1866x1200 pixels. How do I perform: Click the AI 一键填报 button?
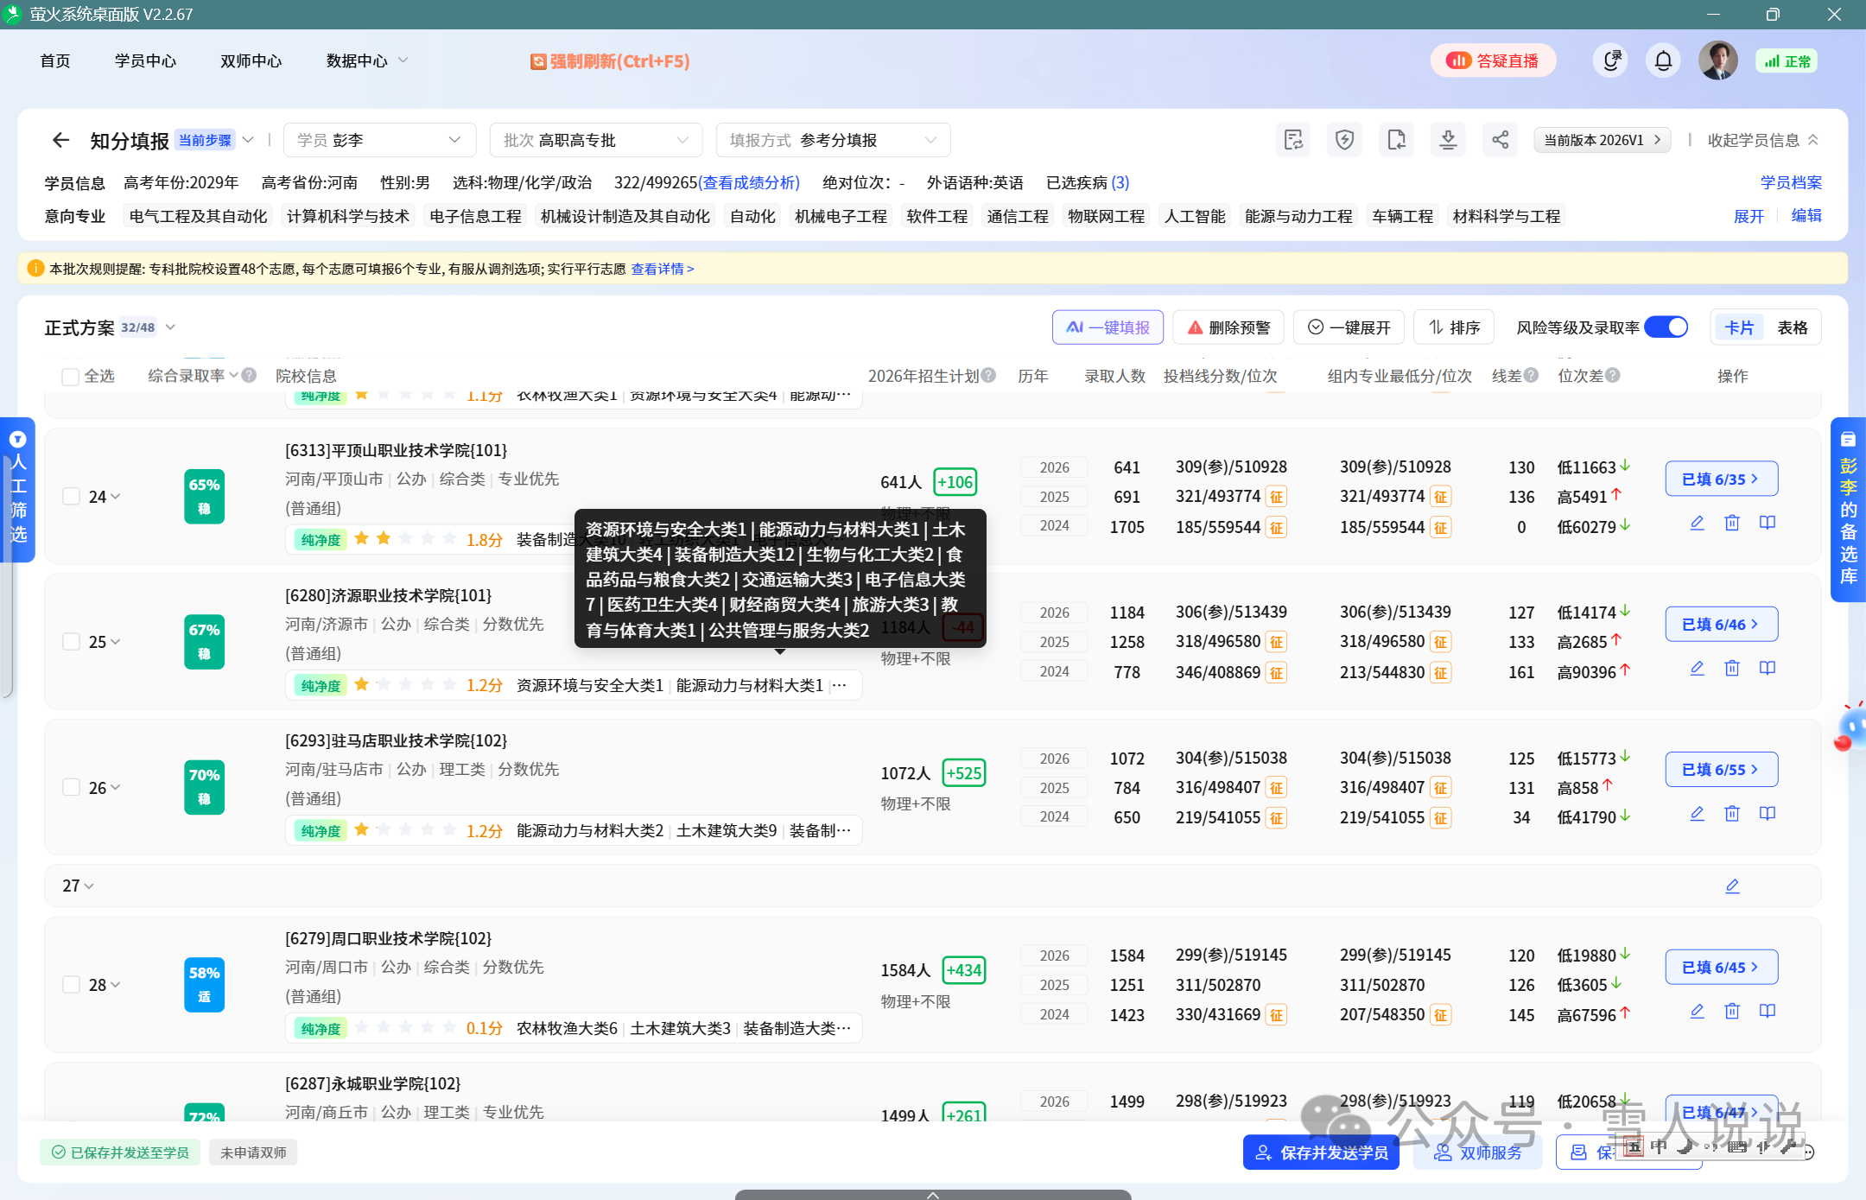(1108, 327)
